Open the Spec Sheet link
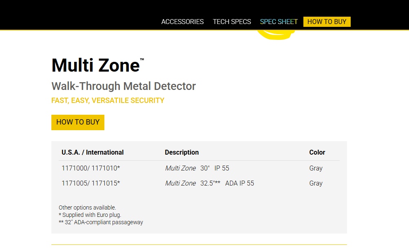 pyautogui.click(x=279, y=22)
